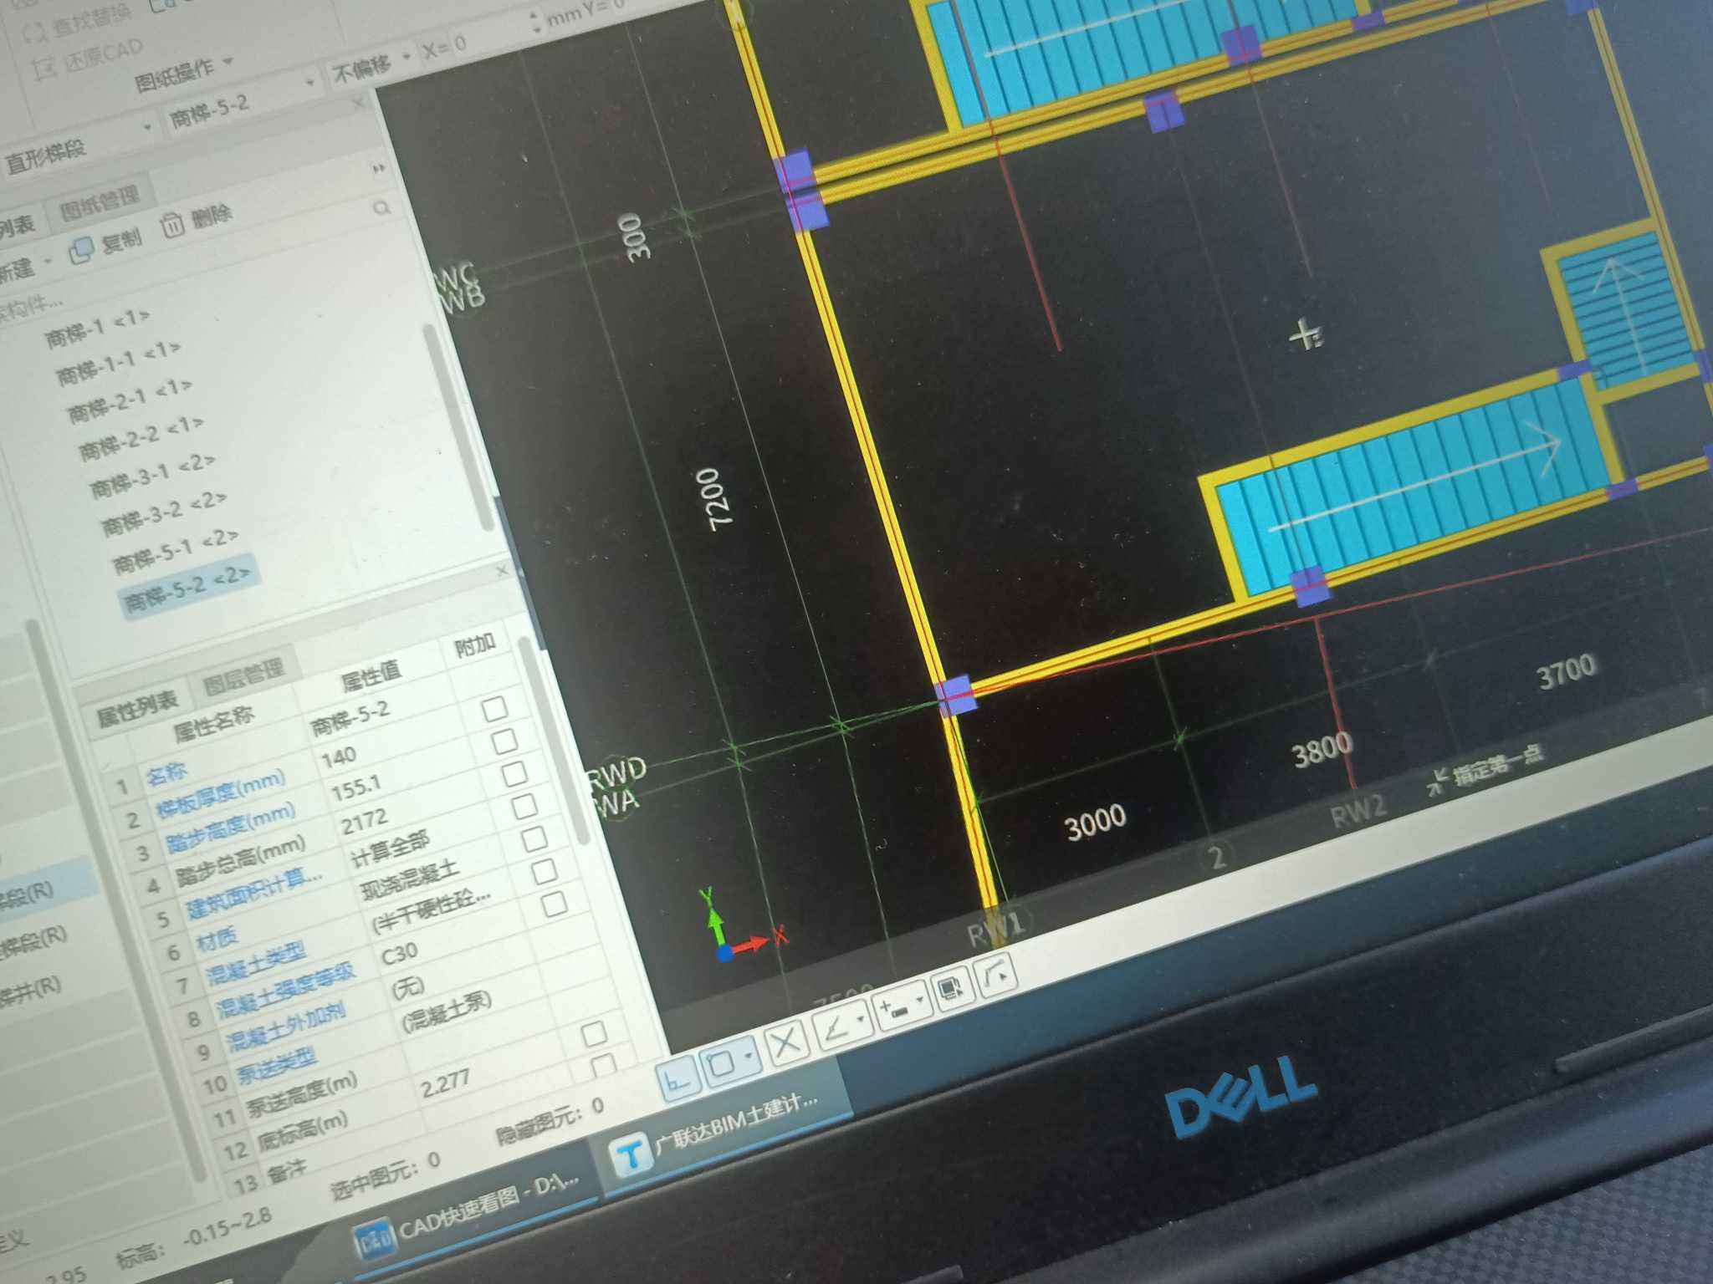Click the 查找替换 icon in ribbon
The image size is (1713, 1284).
[35, 33]
